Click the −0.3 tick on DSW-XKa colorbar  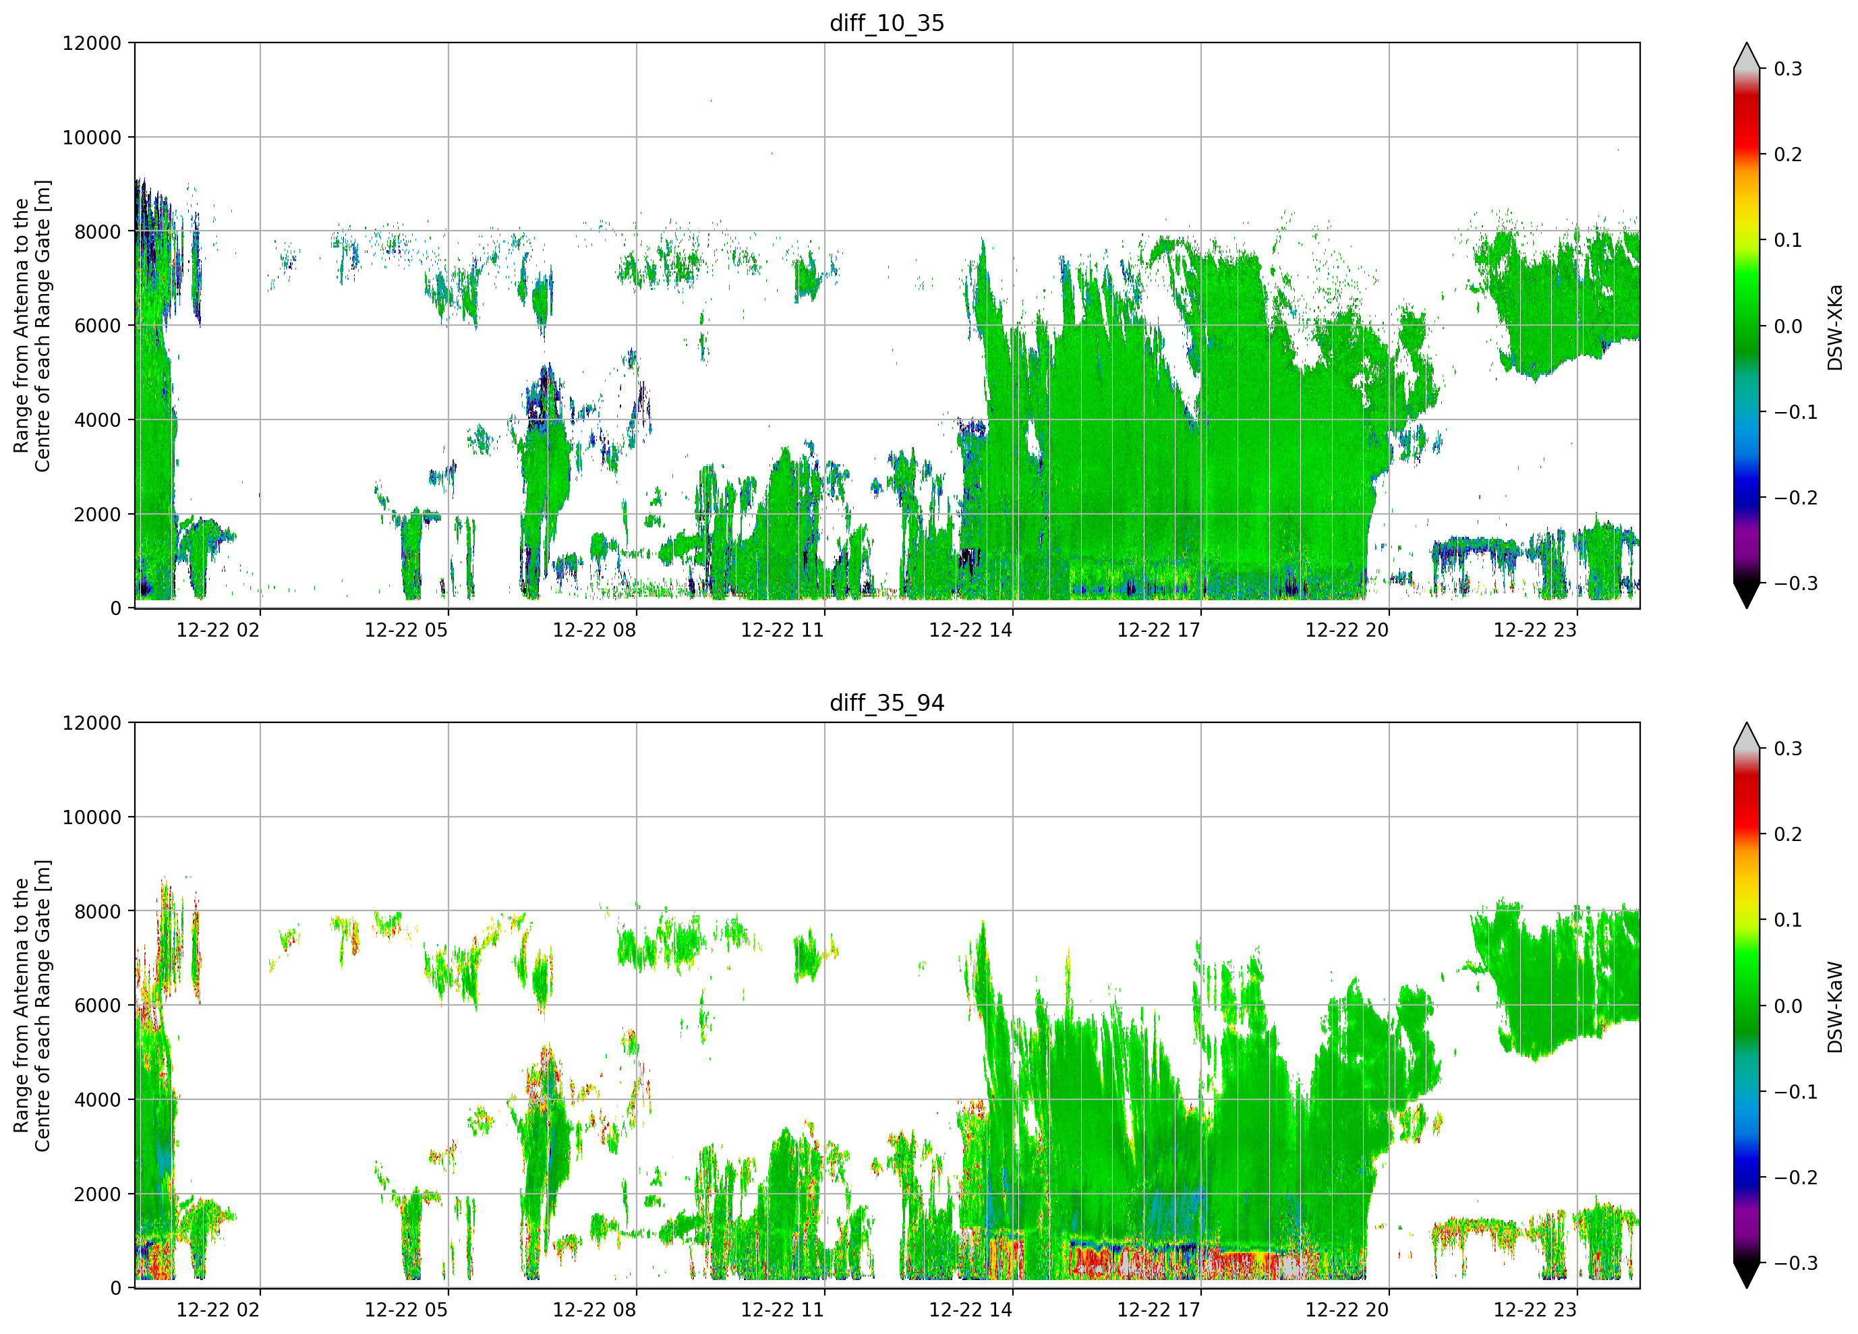click(1796, 583)
